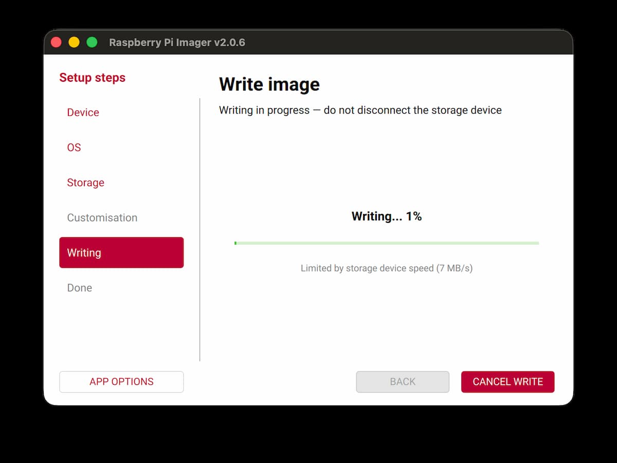Click the Raspberry Pi Imager v2.0.6 title
617x463 pixels.
click(177, 43)
